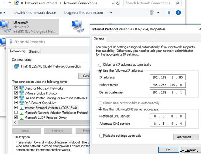Click OK in IPv4 Properties dialog

pyautogui.click(x=169, y=149)
